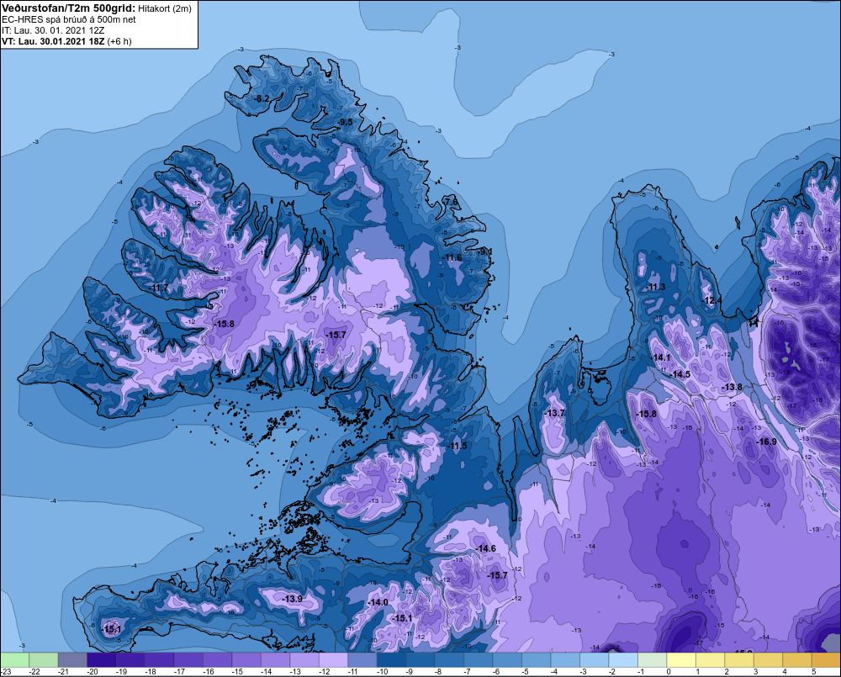Select the -13.9 temperature label
The height and width of the screenshot is (677, 841).
pos(293,599)
